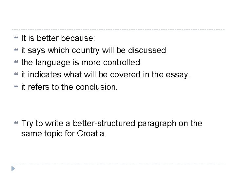The image size is (236, 177).
Task: Click the bullet beside 'the language is more controlled'
Action: 16,62
